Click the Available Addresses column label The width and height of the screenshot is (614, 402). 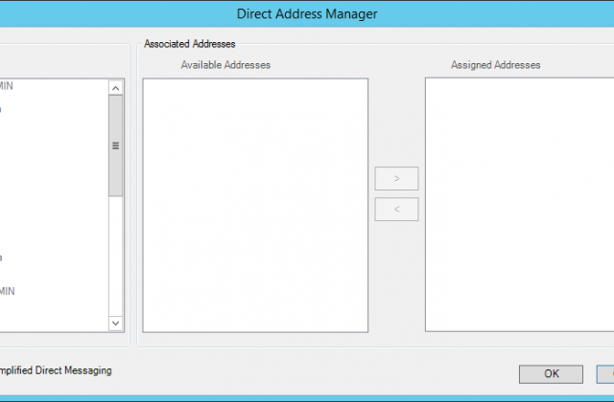pos(225,65)
